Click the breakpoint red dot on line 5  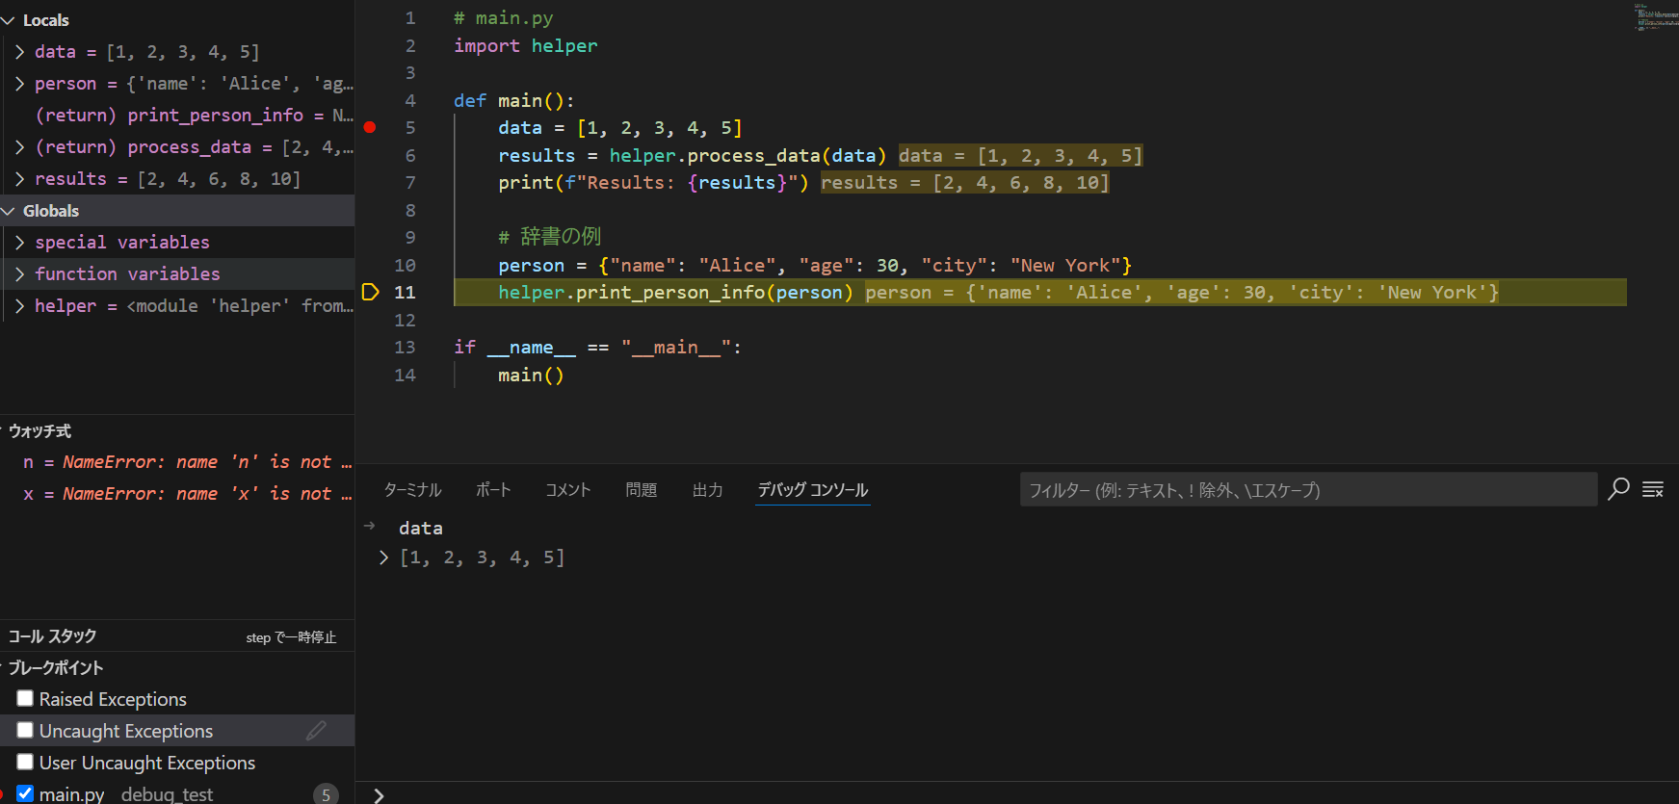click(x=370, y=127)
